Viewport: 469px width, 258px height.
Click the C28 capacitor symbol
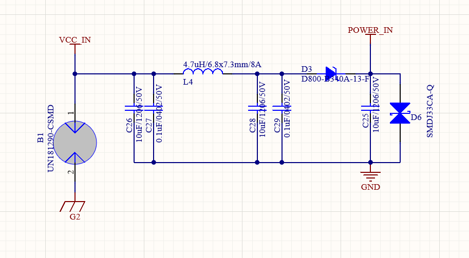tap(257, 108)
